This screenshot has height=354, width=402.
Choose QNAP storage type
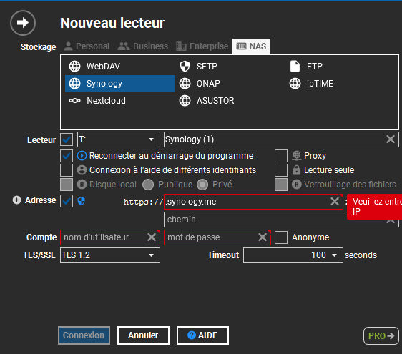click(230, 84)
